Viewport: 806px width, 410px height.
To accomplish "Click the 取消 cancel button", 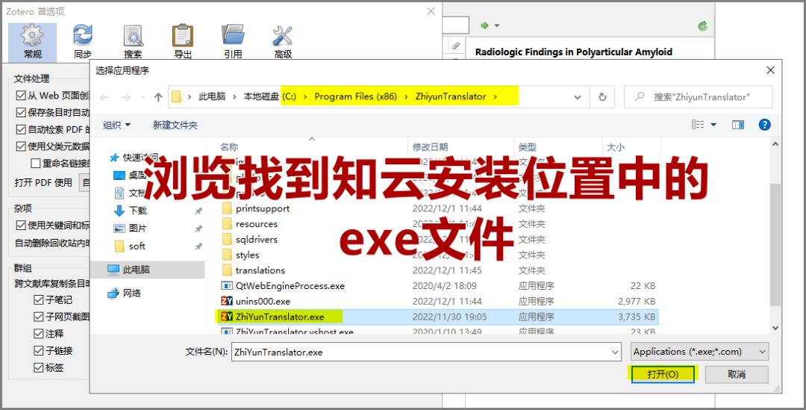I will (x=736, y=374).
